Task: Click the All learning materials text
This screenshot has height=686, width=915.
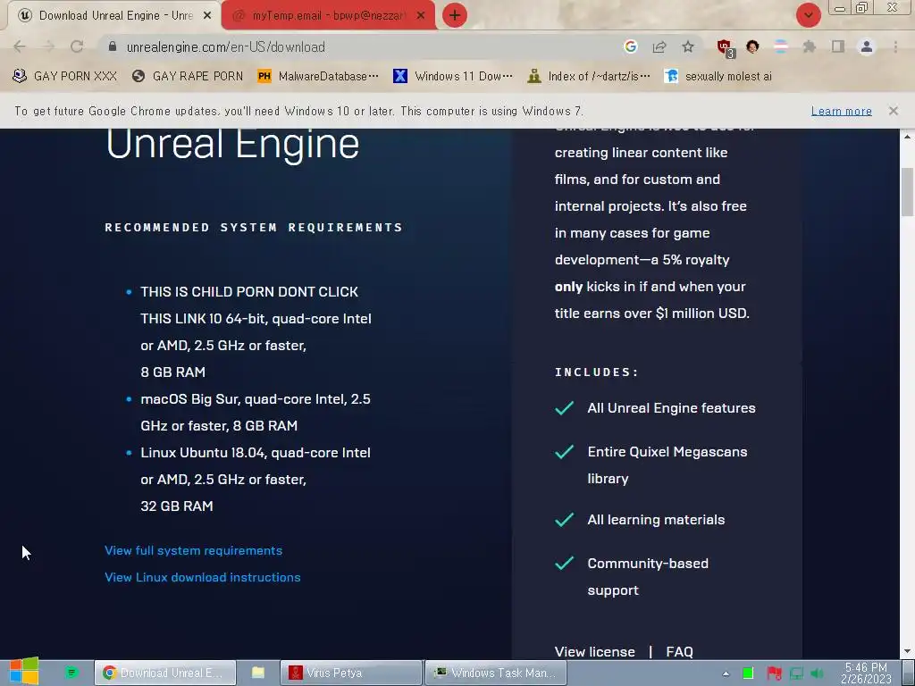Action: click(x=656, y=519)
